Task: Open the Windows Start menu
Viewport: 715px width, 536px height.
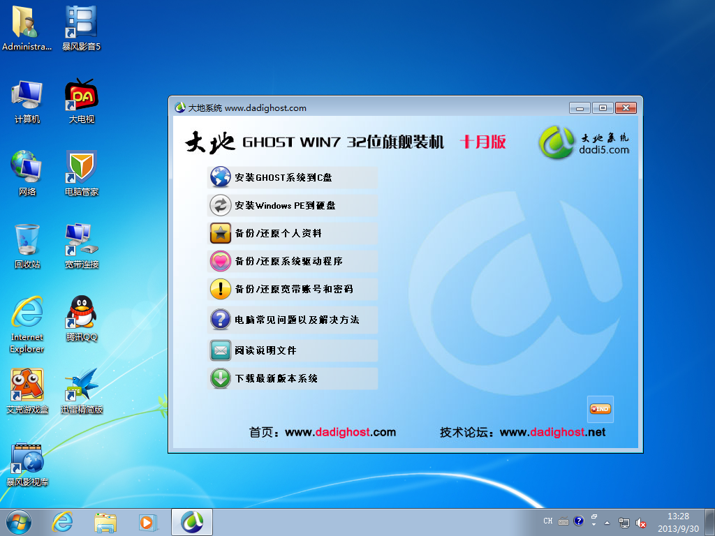Action: (19, 522)
